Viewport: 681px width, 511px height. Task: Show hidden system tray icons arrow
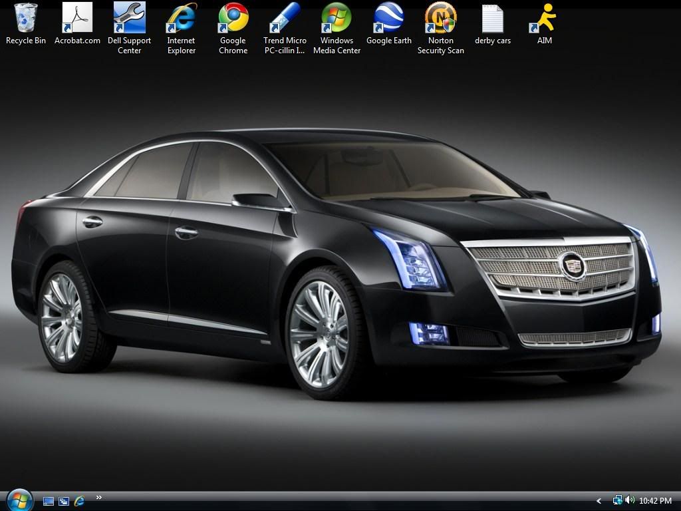(599, 501)
